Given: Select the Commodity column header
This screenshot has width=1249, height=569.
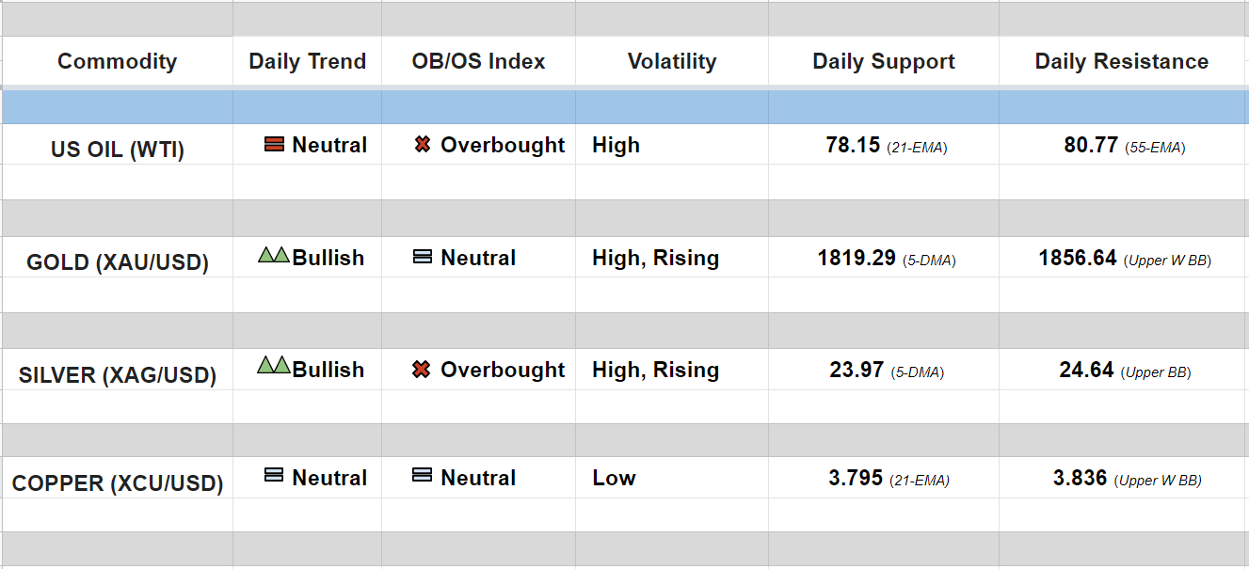Looking at the screenshot, I should (117, 61).
